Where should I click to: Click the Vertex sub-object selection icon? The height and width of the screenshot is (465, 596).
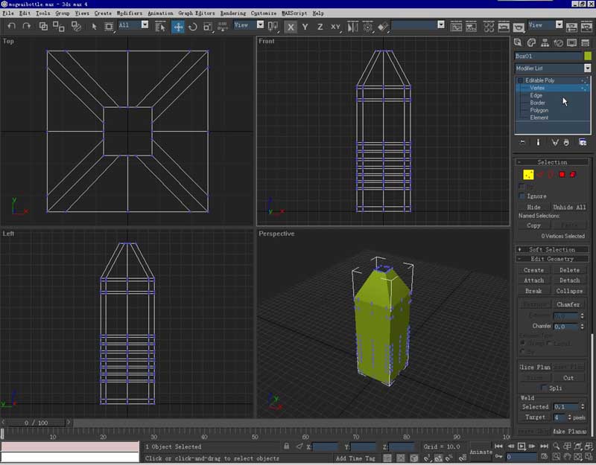tap(527, 175)
